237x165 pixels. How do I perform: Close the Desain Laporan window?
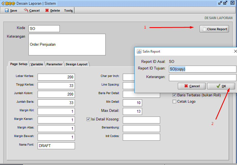(233, 3)
